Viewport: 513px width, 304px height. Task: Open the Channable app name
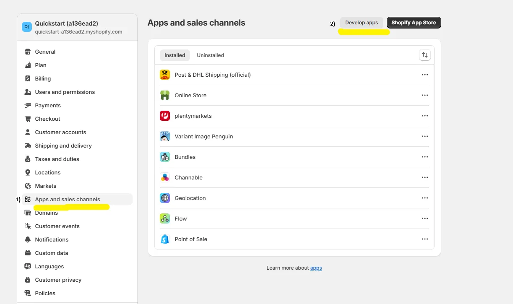pos(189,177)
